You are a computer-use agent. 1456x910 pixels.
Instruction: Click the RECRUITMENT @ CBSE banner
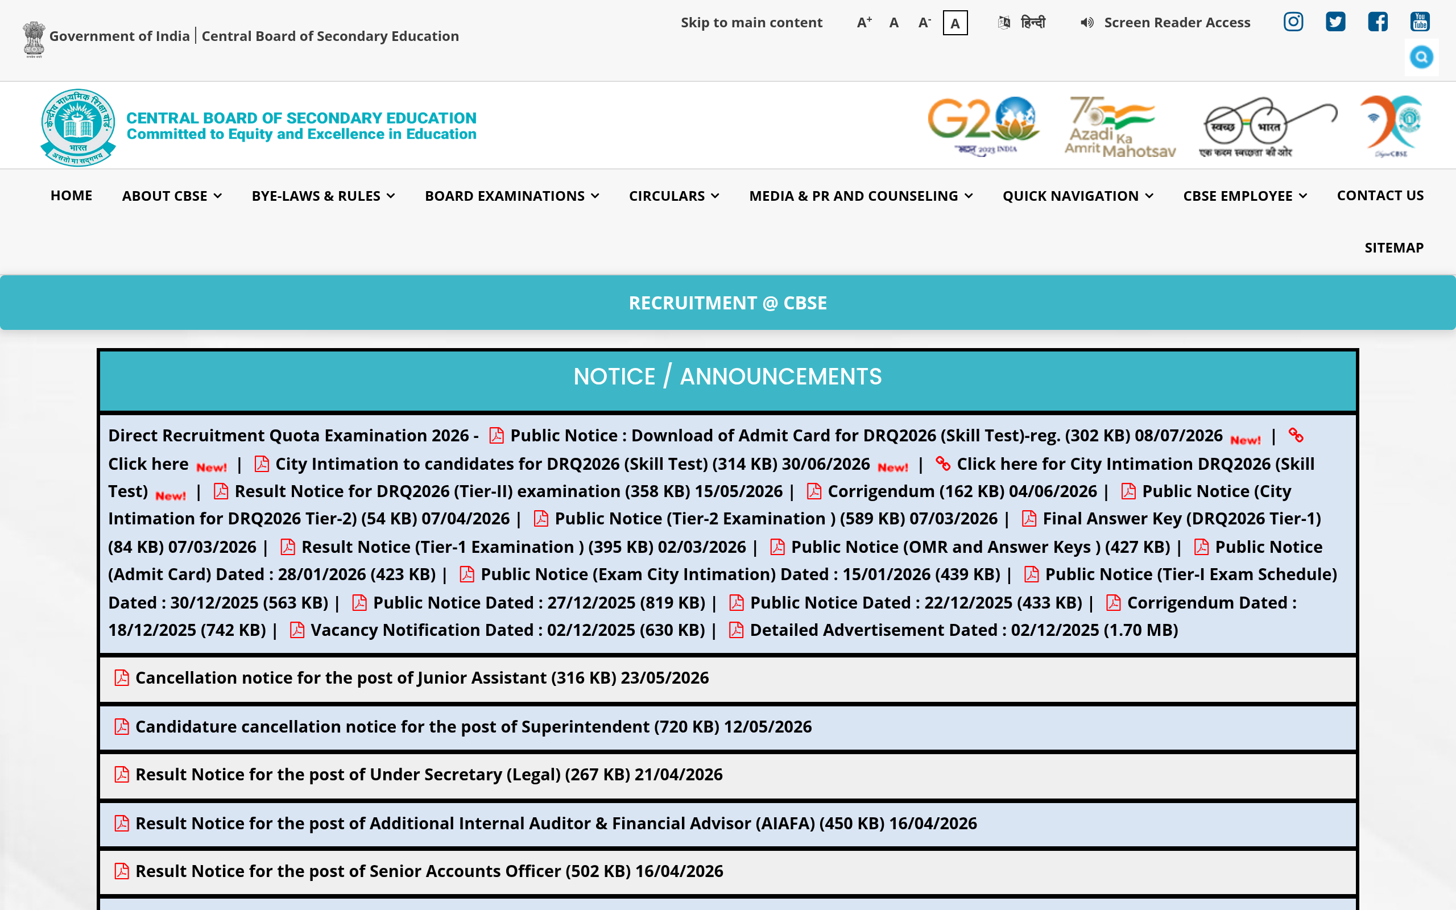tap(728, 303)
